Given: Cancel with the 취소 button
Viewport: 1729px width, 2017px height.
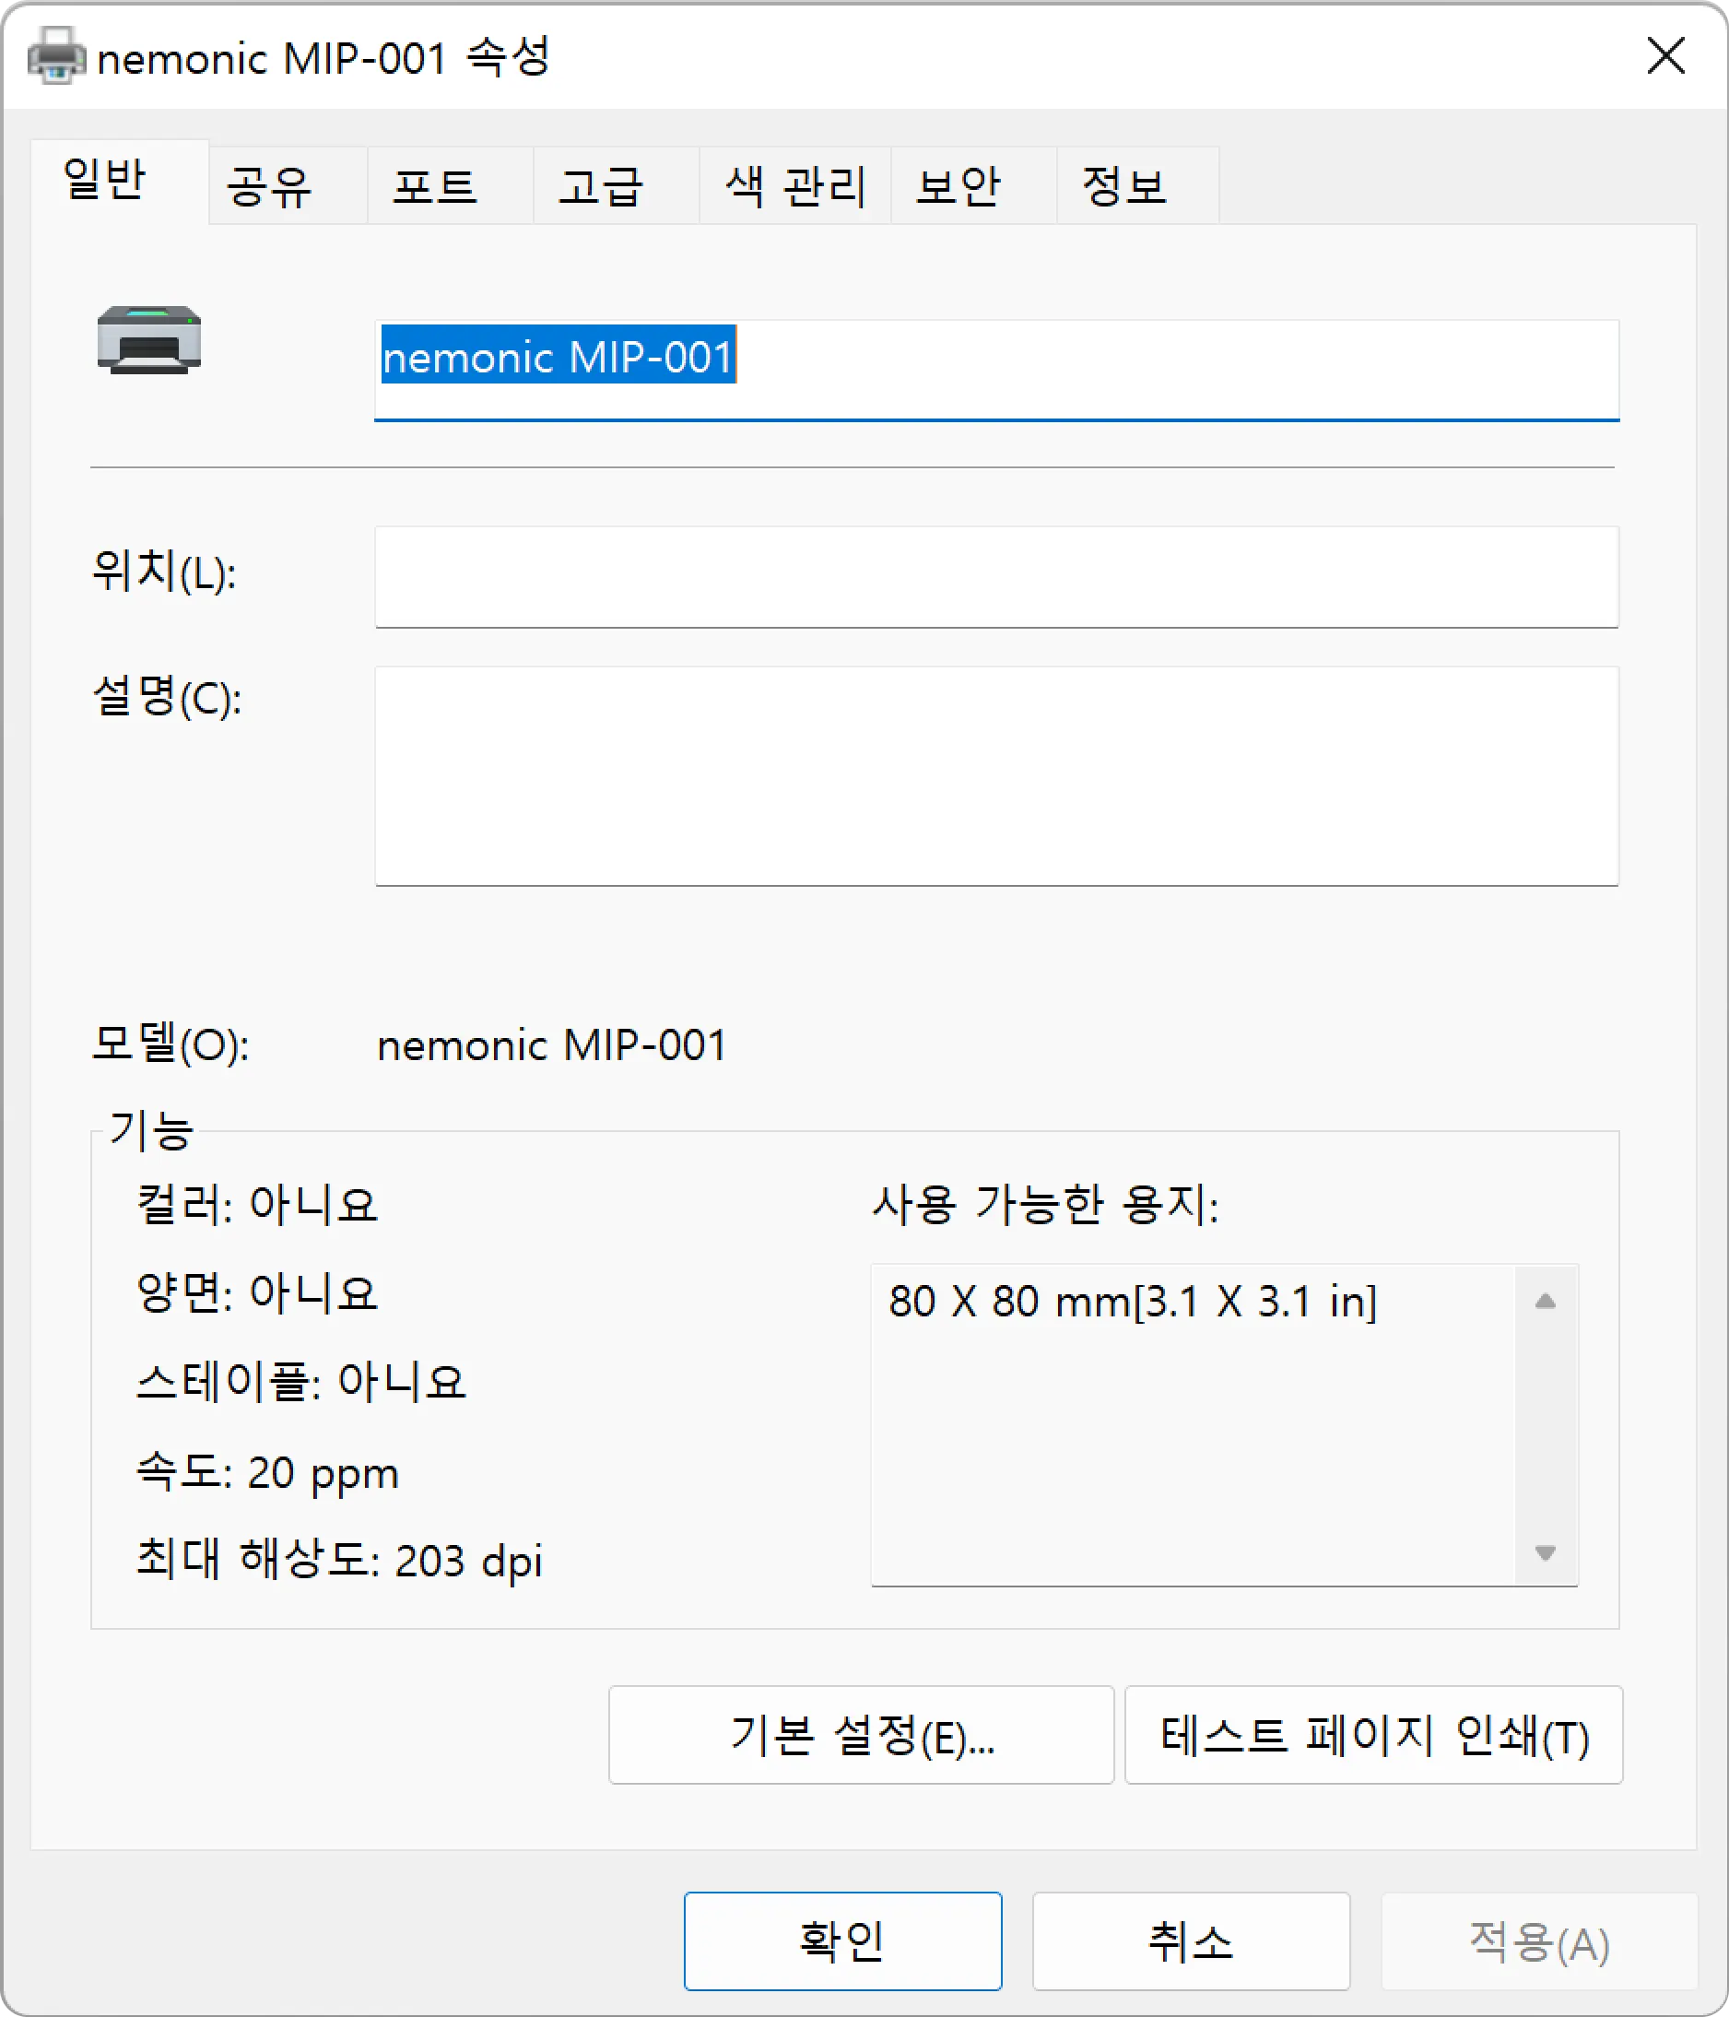Looking at the screenshot, I should pyautogui.click(x=1191, y=1941).
